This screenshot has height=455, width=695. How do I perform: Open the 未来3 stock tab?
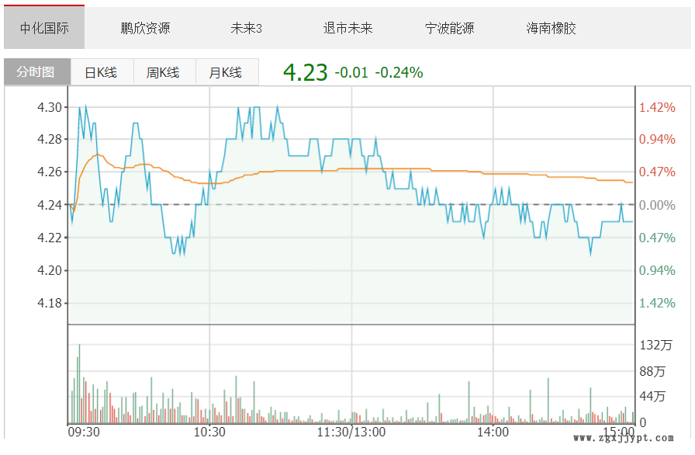[x=247, y=29]
